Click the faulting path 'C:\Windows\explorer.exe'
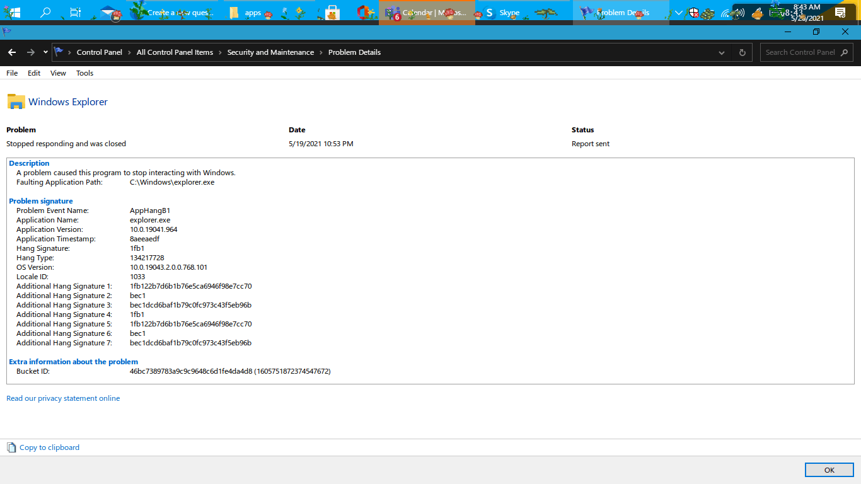This screenshot has height=484, width=861. coord(172,182)
